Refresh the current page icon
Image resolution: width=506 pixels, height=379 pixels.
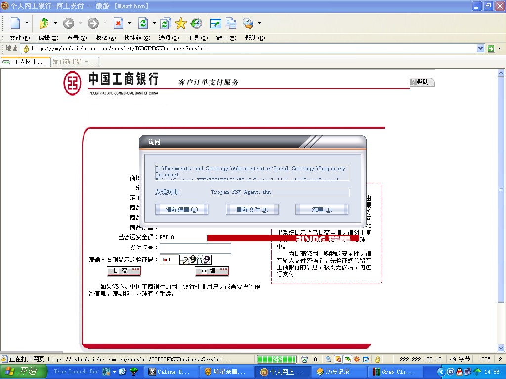click(143, 23)
